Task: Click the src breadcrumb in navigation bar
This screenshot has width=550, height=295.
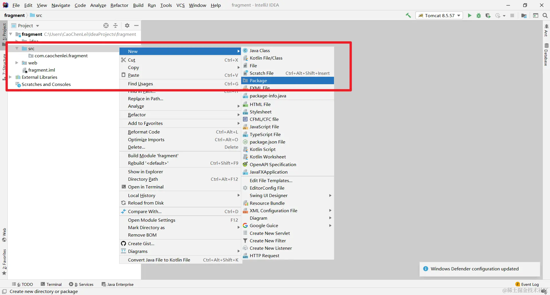Action: 36,15
